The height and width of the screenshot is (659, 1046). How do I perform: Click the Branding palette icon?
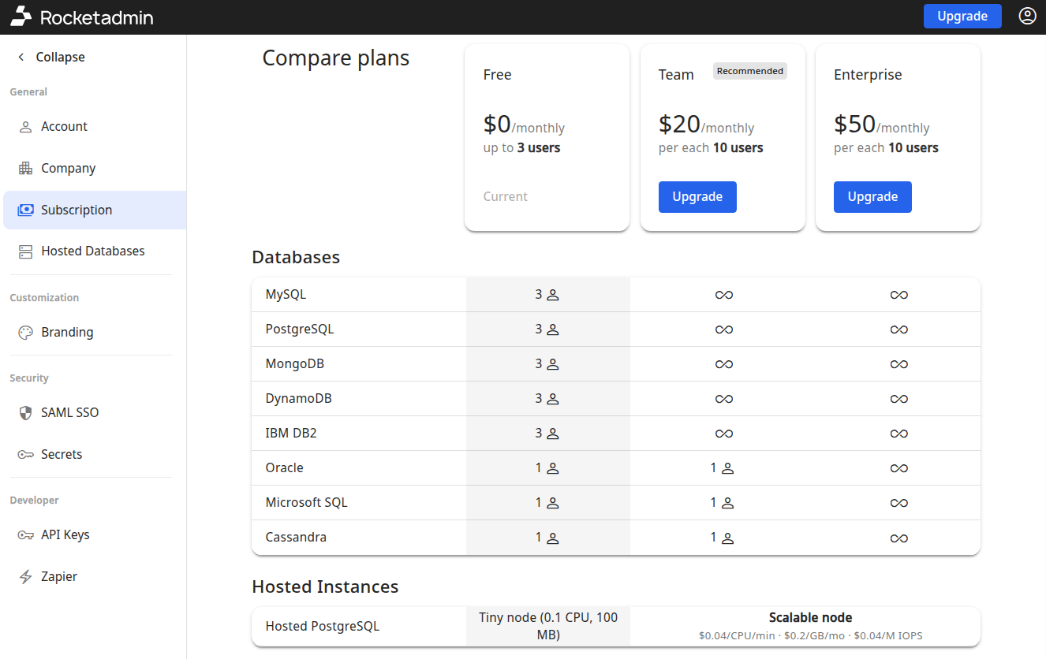26,333
